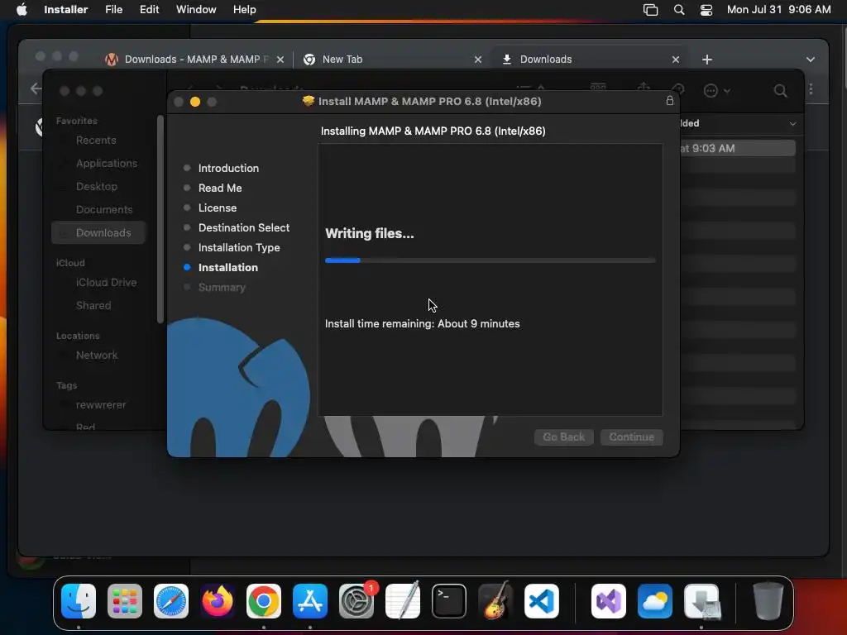Close the Chrome Downloads tab

coord(675,60)
